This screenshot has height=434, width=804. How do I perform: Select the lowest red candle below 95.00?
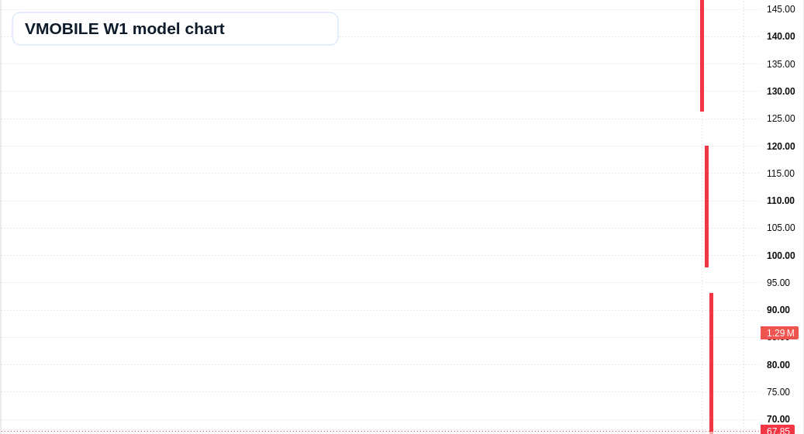pyautogui.click(x=711, y=363)
